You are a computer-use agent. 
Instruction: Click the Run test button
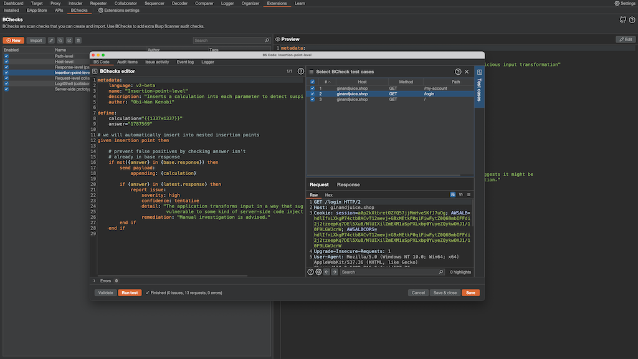[x=130, y=293]
